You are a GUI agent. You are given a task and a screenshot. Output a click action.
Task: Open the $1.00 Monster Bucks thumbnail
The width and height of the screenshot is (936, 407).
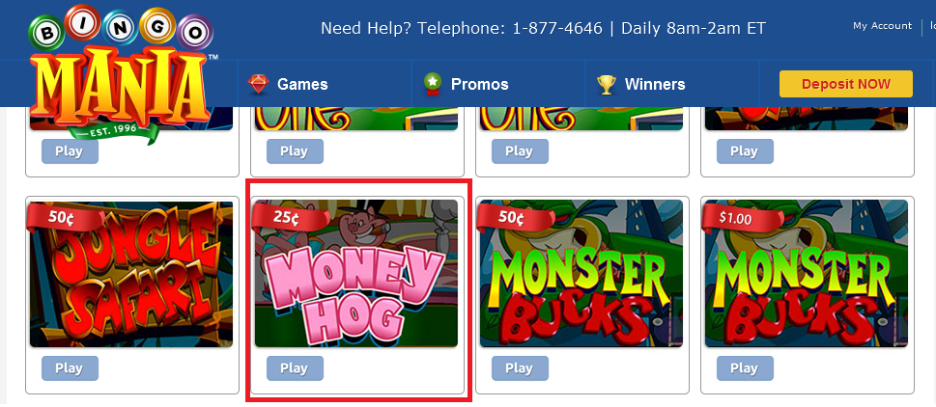(x=807, y=274)
